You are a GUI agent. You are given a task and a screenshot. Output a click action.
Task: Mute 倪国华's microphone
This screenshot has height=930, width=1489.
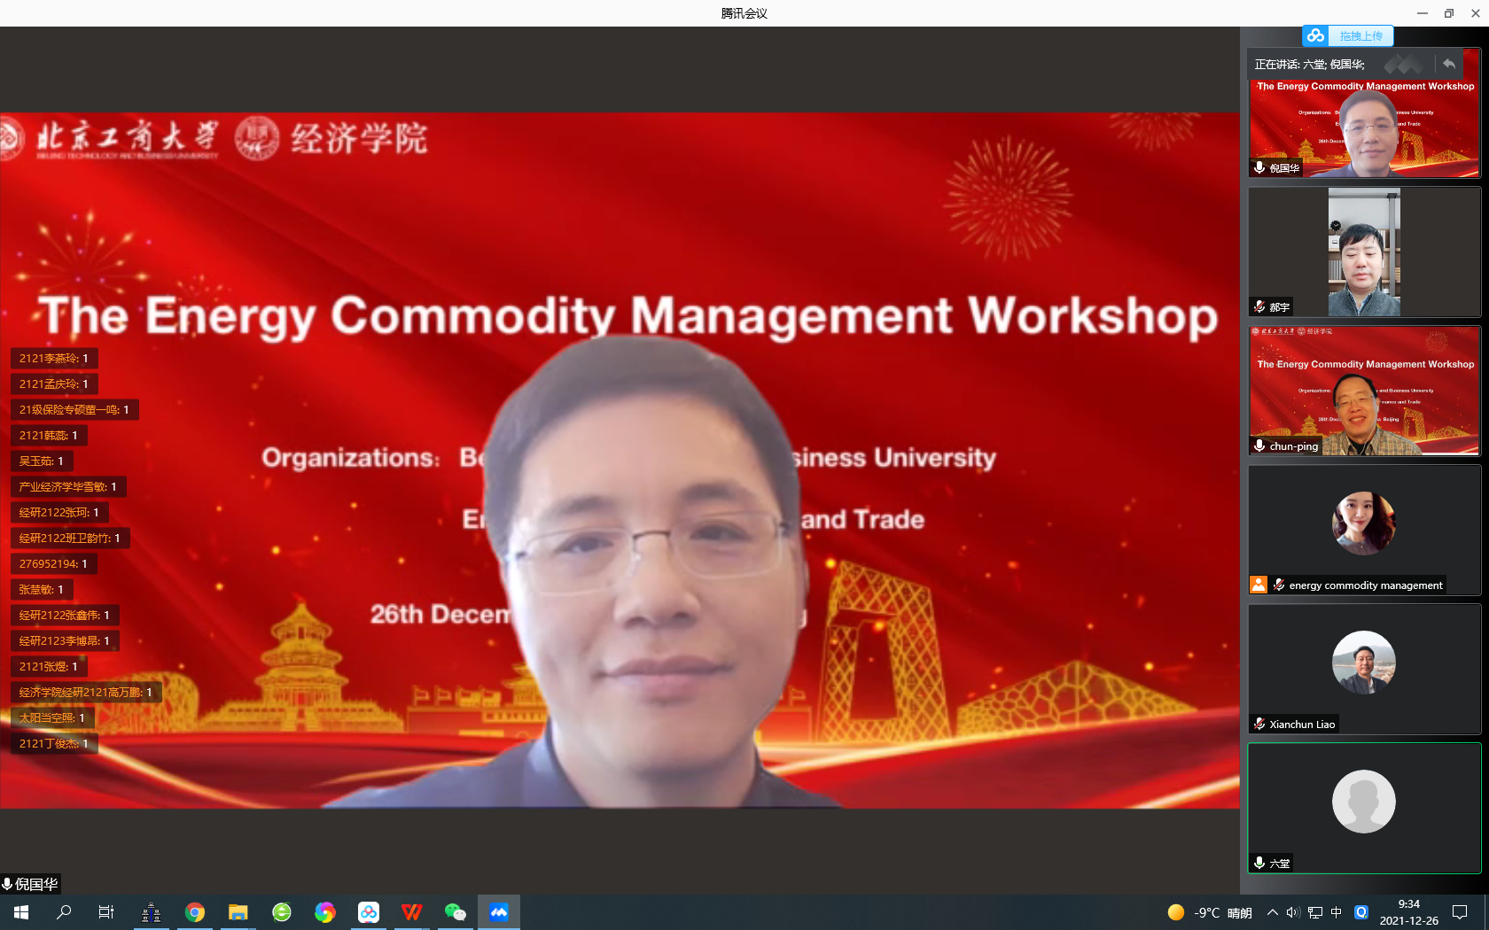point(1259,167)
